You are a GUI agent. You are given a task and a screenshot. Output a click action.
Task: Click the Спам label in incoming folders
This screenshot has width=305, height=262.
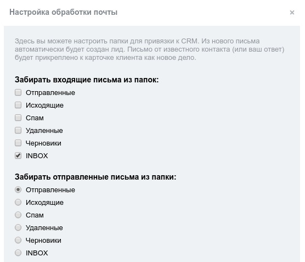click(x=35, y=118)
